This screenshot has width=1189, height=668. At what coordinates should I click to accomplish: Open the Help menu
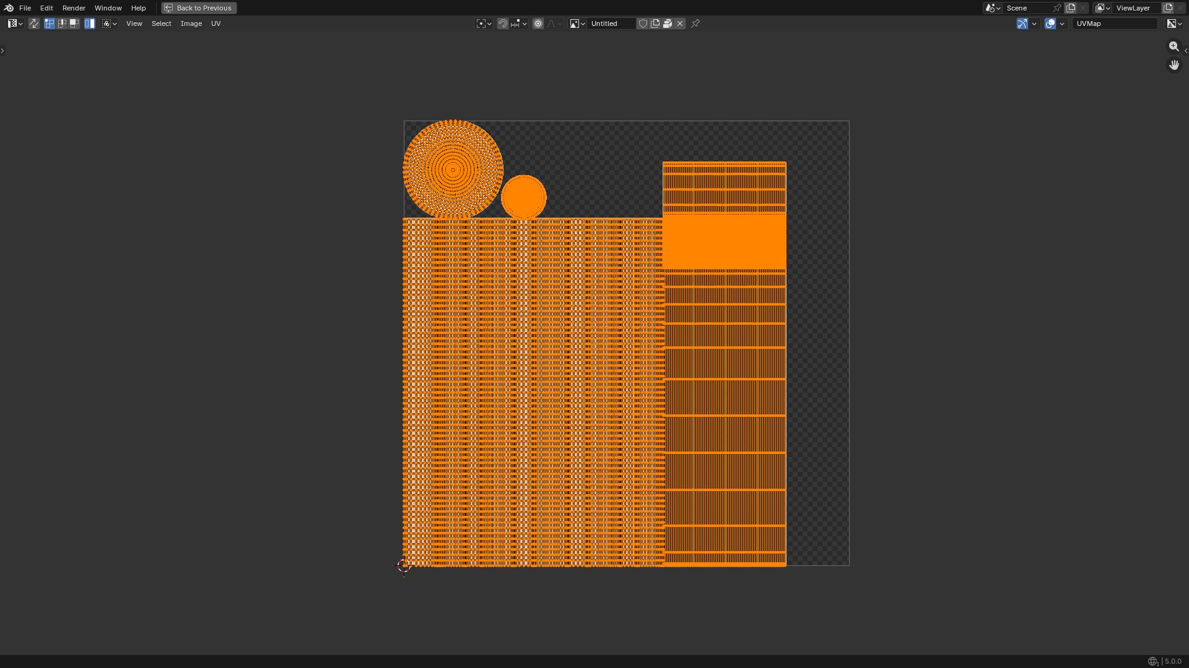click(x=138, y=8)
